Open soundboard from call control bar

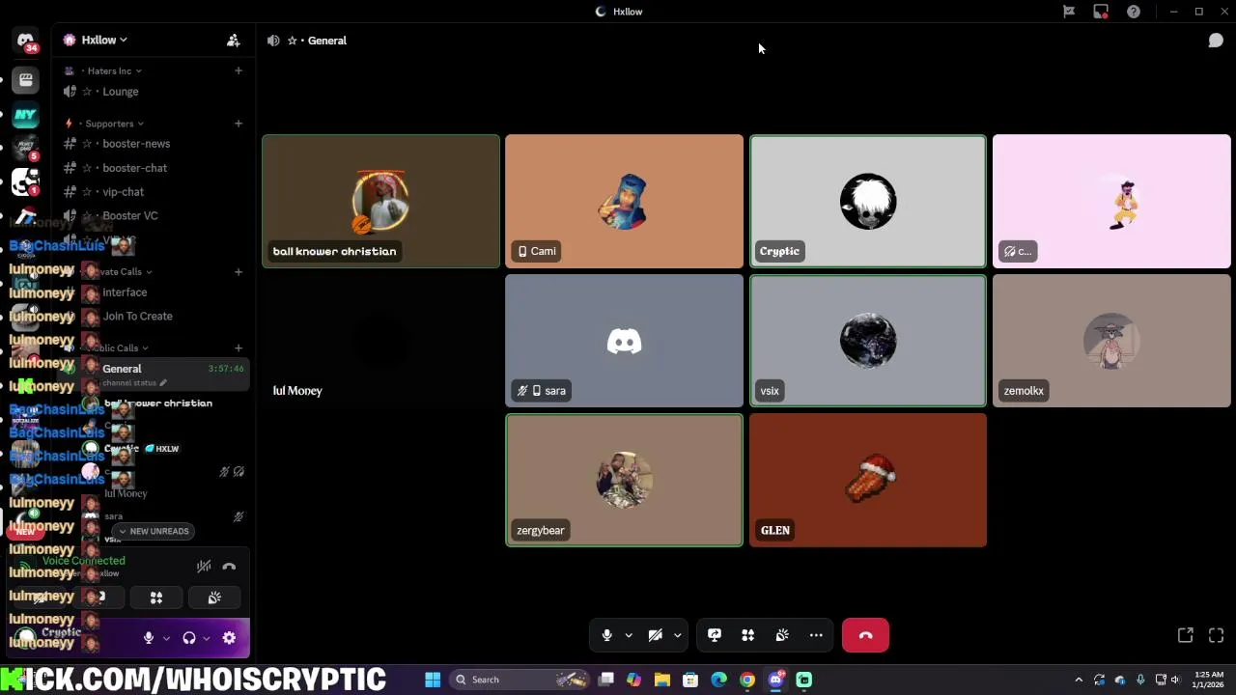(x=782, y=635)
